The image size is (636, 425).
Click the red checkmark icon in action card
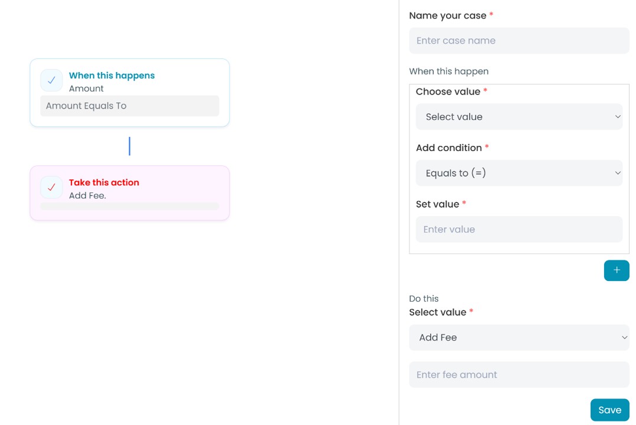click(x=51, y=187)
